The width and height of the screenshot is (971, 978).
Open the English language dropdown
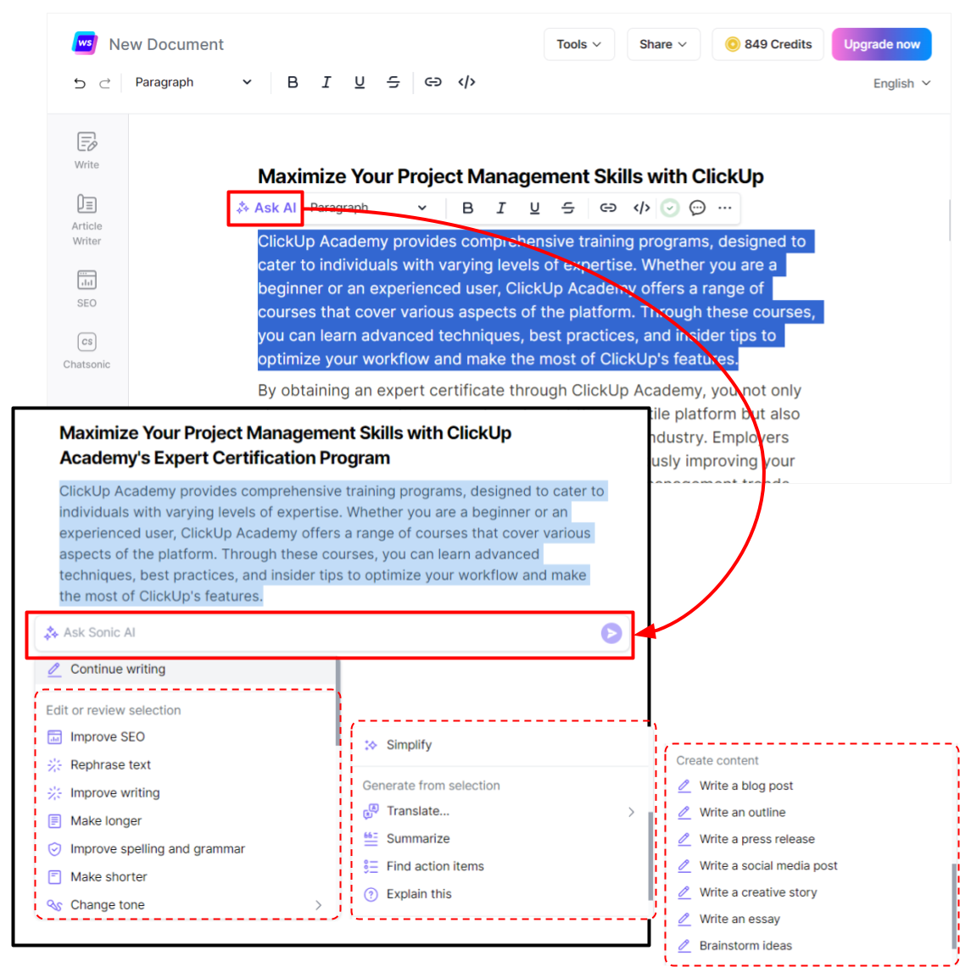901,83
